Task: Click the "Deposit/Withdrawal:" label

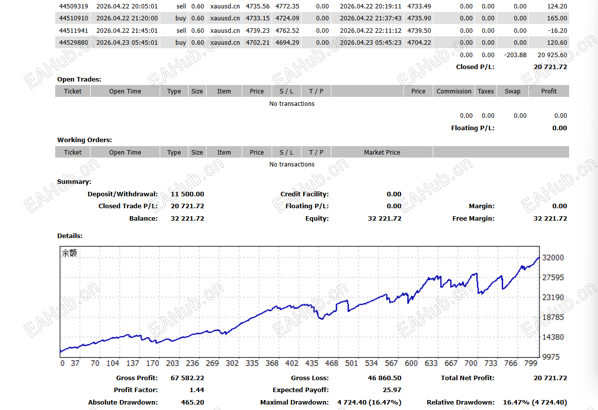Action: point(122,194)
